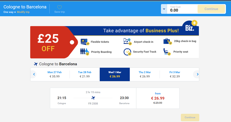This screenshot has width=231, height=122.
Task: Click the airplane icon on flight FR 2508
Action: pyautogui.click(x=93, y=98)
